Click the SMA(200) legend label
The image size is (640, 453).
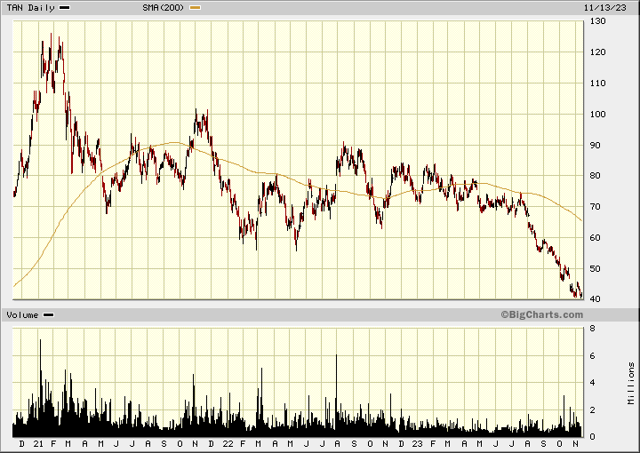pos(164,8)
